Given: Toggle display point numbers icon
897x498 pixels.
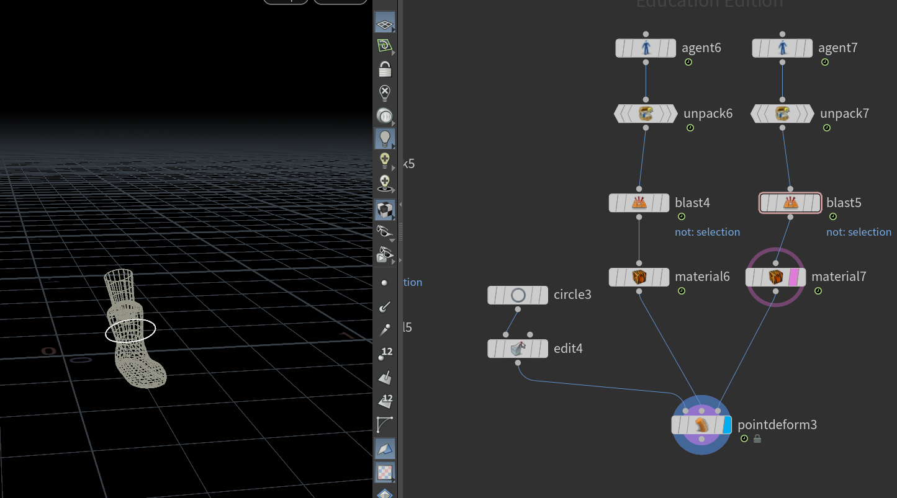Looking at the screenshot, I should tap(385, 354).
